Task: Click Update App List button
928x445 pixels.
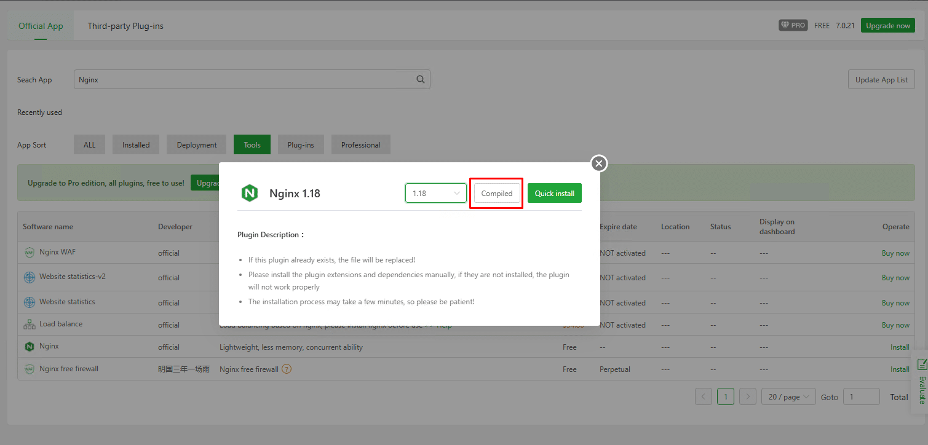Action: [881, 79]
